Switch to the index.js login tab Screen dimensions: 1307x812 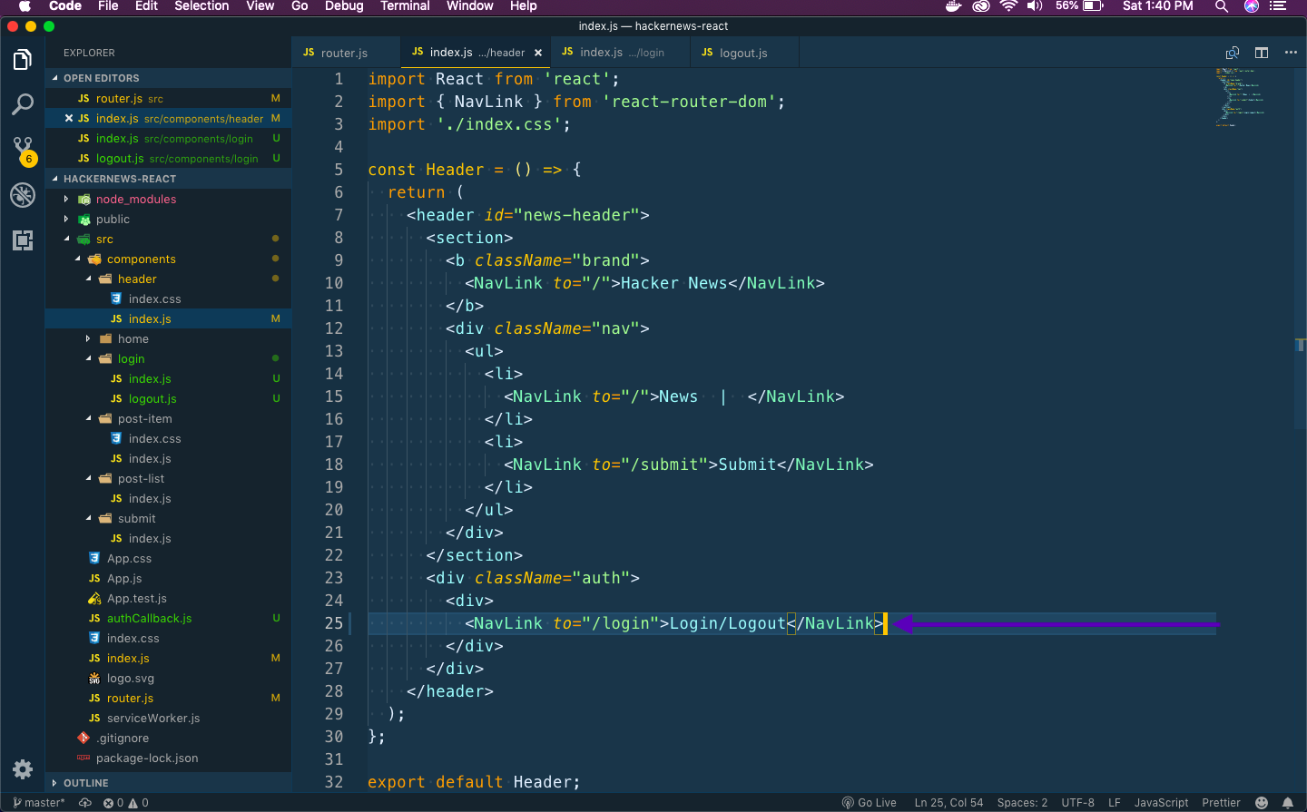point(620,53)
